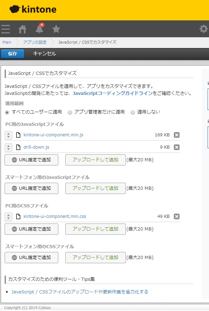Open JavaScriptコーディングガイドライン link

coord(113,93)
